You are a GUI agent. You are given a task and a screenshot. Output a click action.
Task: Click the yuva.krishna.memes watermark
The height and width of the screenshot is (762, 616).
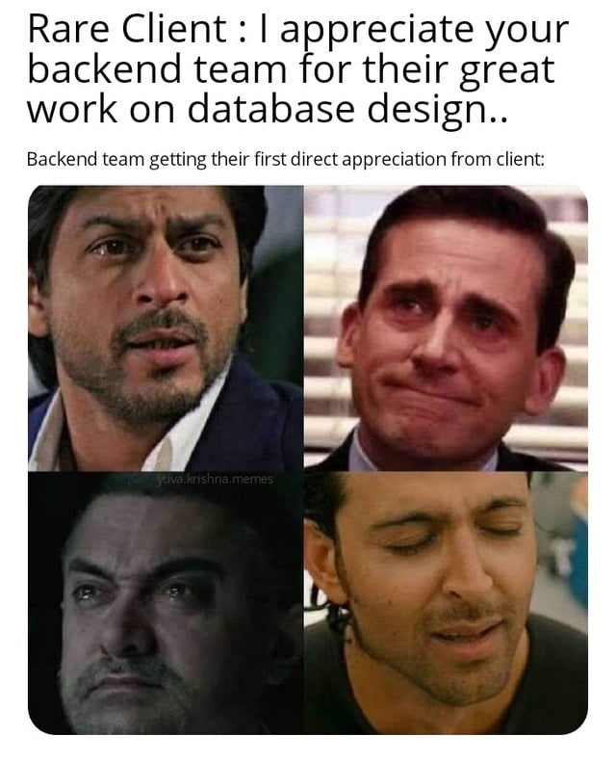[x=215, y=479]
